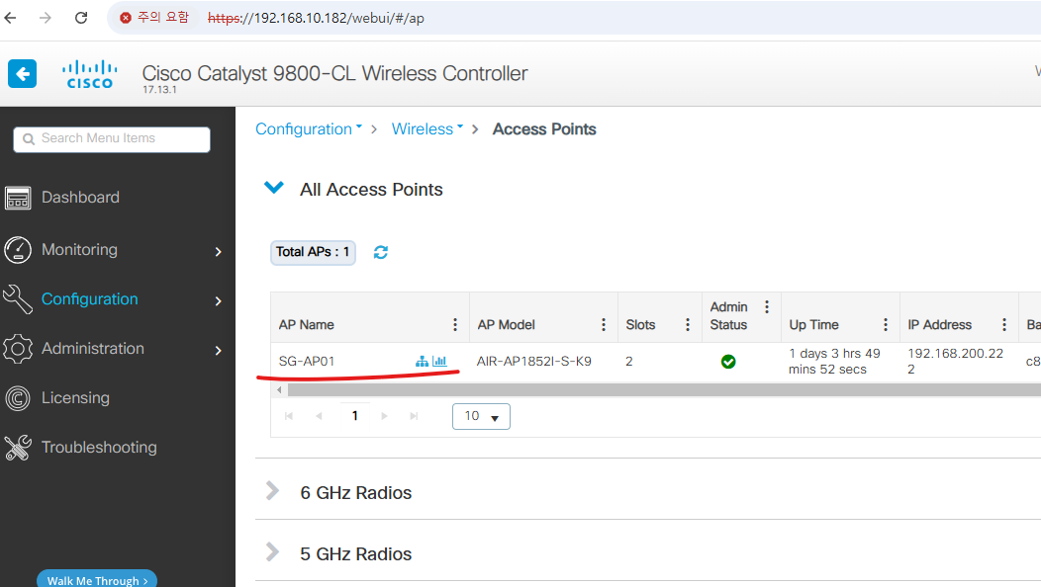The image size is (1041, 587).
Task: Click the topology icon for SG-AP01
Action: pos(422,362)
